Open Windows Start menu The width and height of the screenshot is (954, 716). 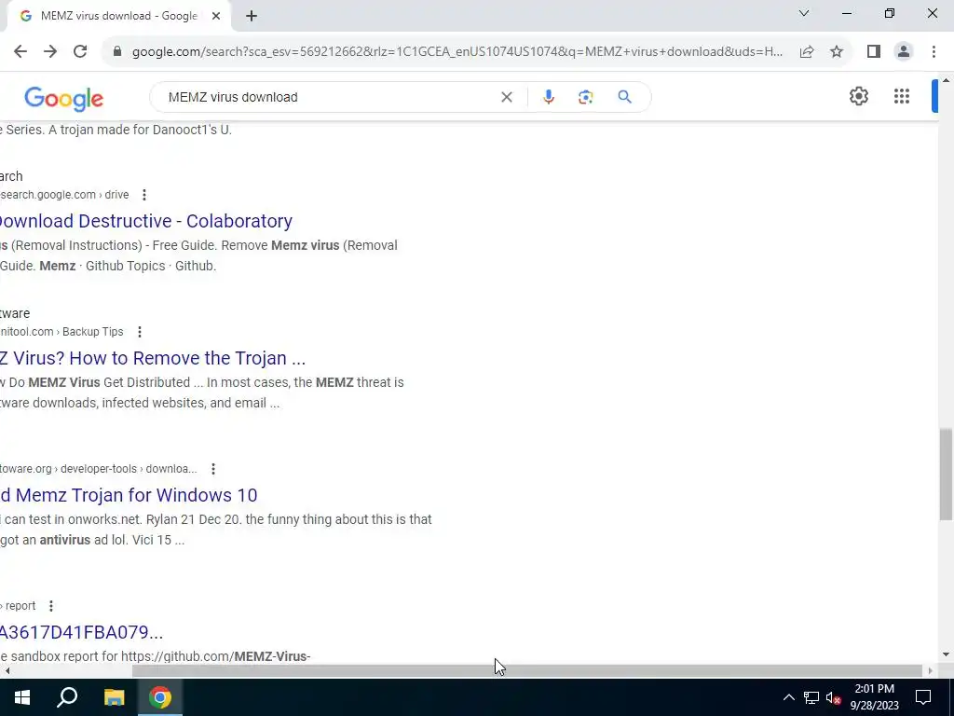tap(22, 697)
